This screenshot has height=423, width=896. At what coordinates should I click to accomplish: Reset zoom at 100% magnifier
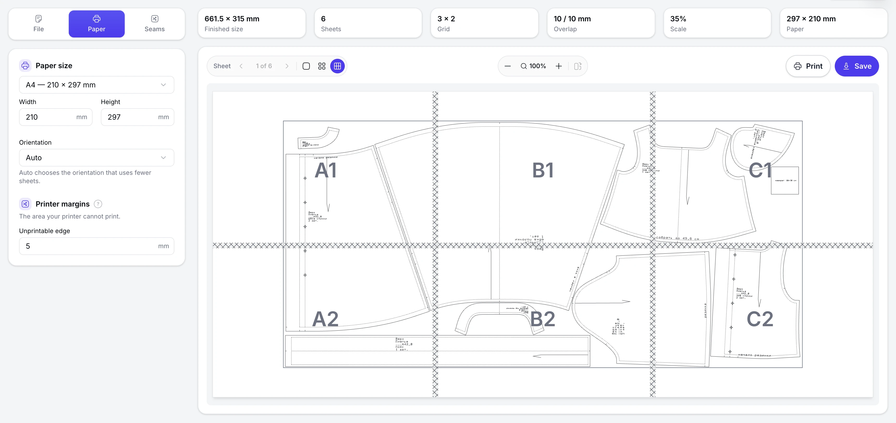(x=533, y=66)
